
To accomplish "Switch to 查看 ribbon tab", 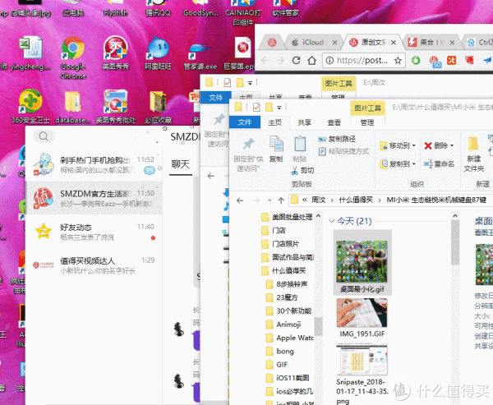I will click(334, 122).
